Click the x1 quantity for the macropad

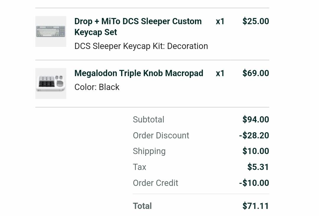click(x=220, y=73)
